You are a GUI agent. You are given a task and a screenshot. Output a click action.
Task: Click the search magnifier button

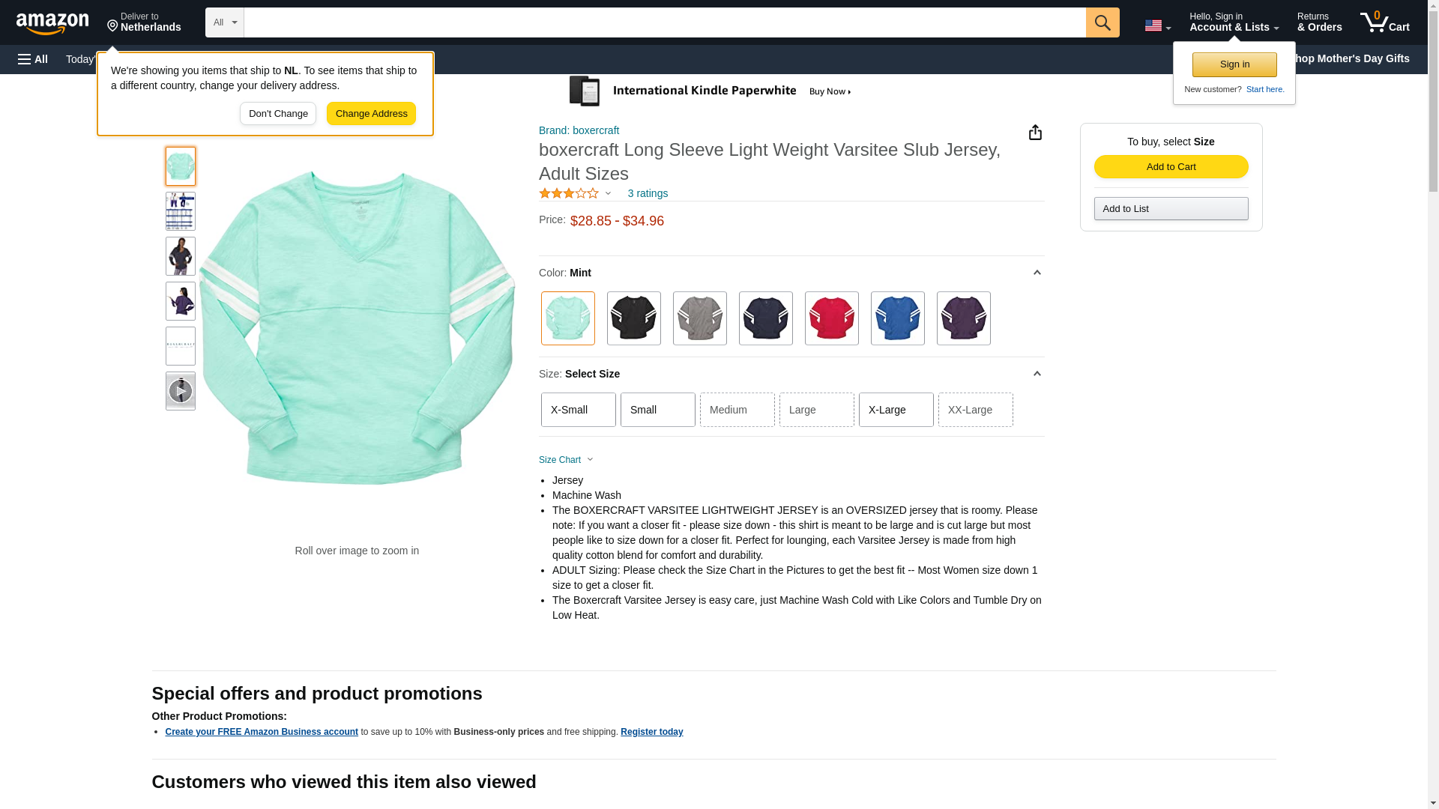(x=1102, y=22)
